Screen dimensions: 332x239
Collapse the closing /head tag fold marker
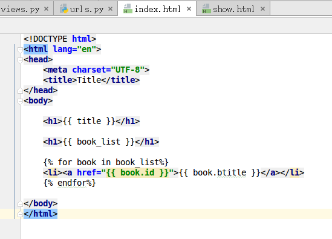pyautogui.click(x=20, y=91)
